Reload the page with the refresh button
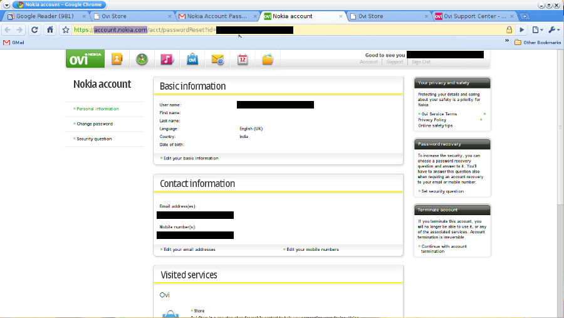The height and width of the screenshot is (318, 564). [34, 30]
